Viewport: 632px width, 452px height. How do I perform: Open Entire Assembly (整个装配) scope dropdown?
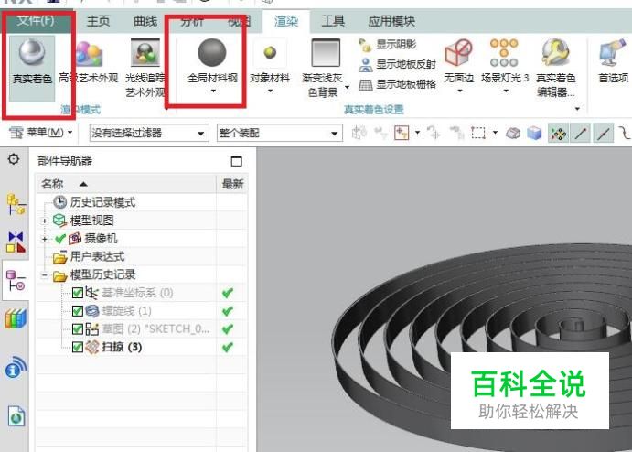pyautogui.click(x=280, y=133)
